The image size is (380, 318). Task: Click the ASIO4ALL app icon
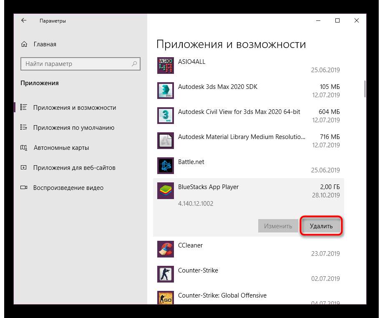(165, 66)
